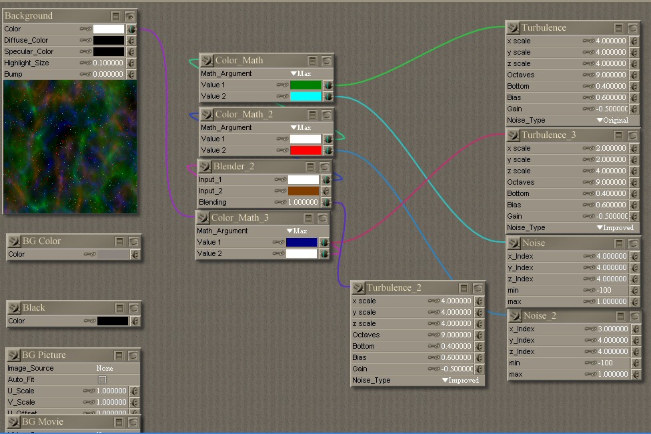
Task: Click Image_Source None value in BG Picture
Action: click(x=105, y=368)
